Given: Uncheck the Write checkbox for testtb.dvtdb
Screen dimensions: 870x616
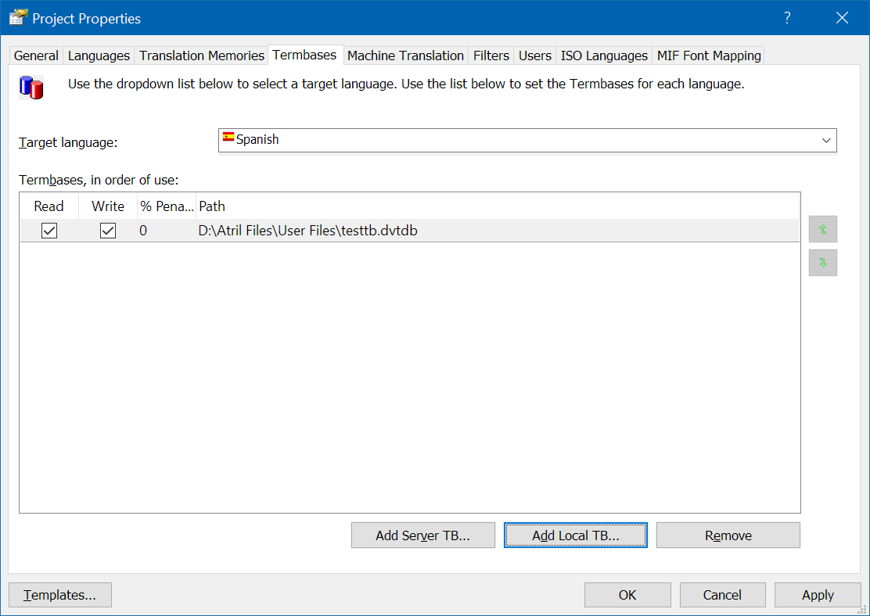Looking at the screenshot, I should click(x=108, y=231).
